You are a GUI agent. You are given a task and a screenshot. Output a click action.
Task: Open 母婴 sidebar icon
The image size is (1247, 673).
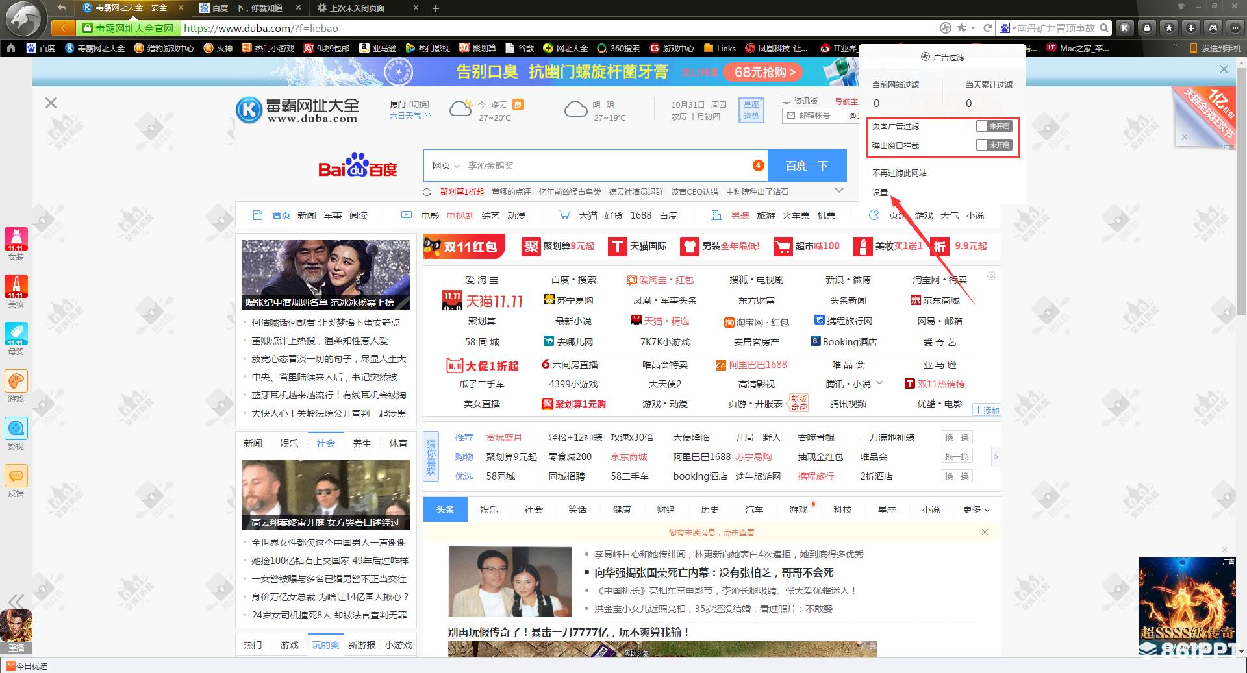16,334
